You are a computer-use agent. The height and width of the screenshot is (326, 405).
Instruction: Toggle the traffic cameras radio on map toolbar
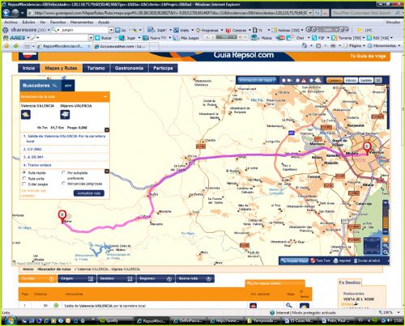[x=283, y=80]
